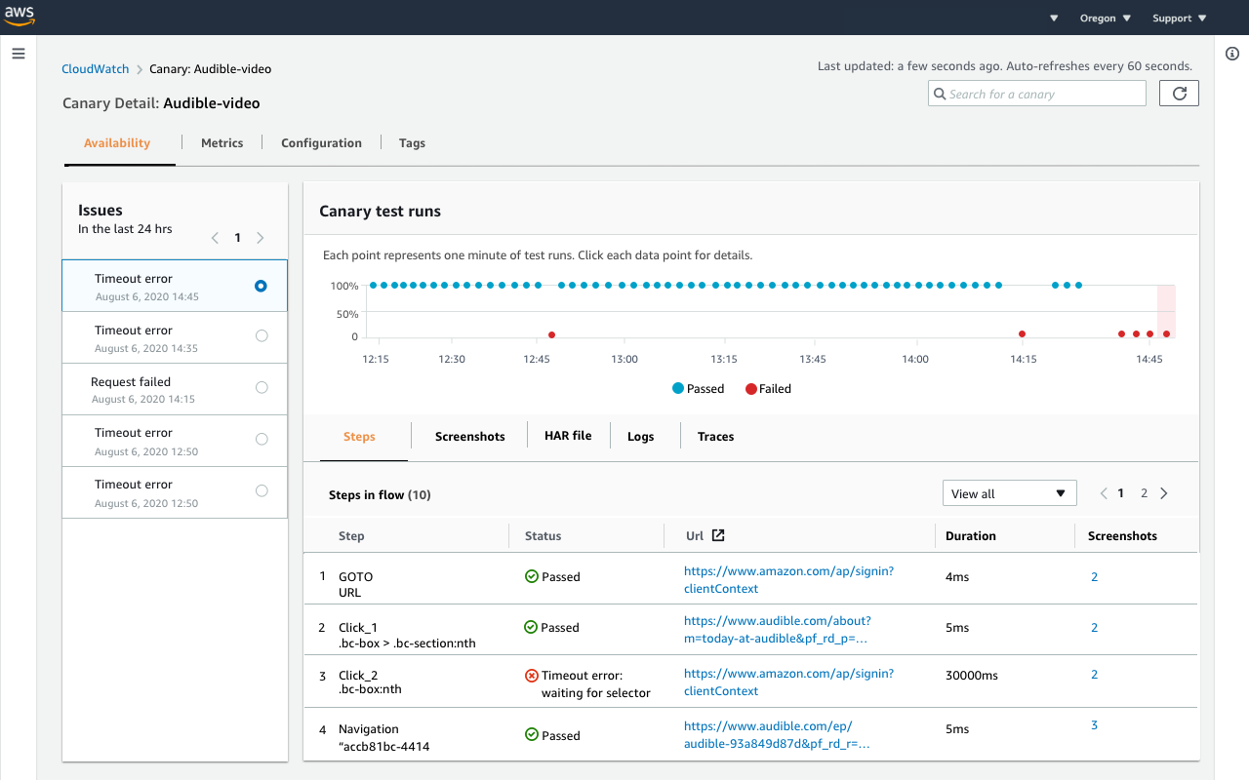Click the Failed legend red dot

click(750, 388)
